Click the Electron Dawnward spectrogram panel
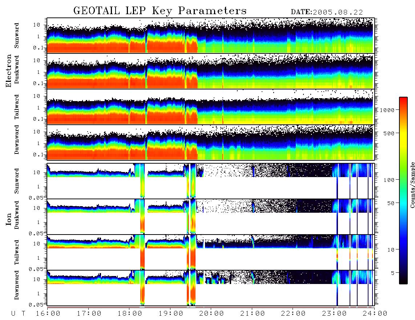This screenshot has height=320, width=415. (x=211, y=142)
